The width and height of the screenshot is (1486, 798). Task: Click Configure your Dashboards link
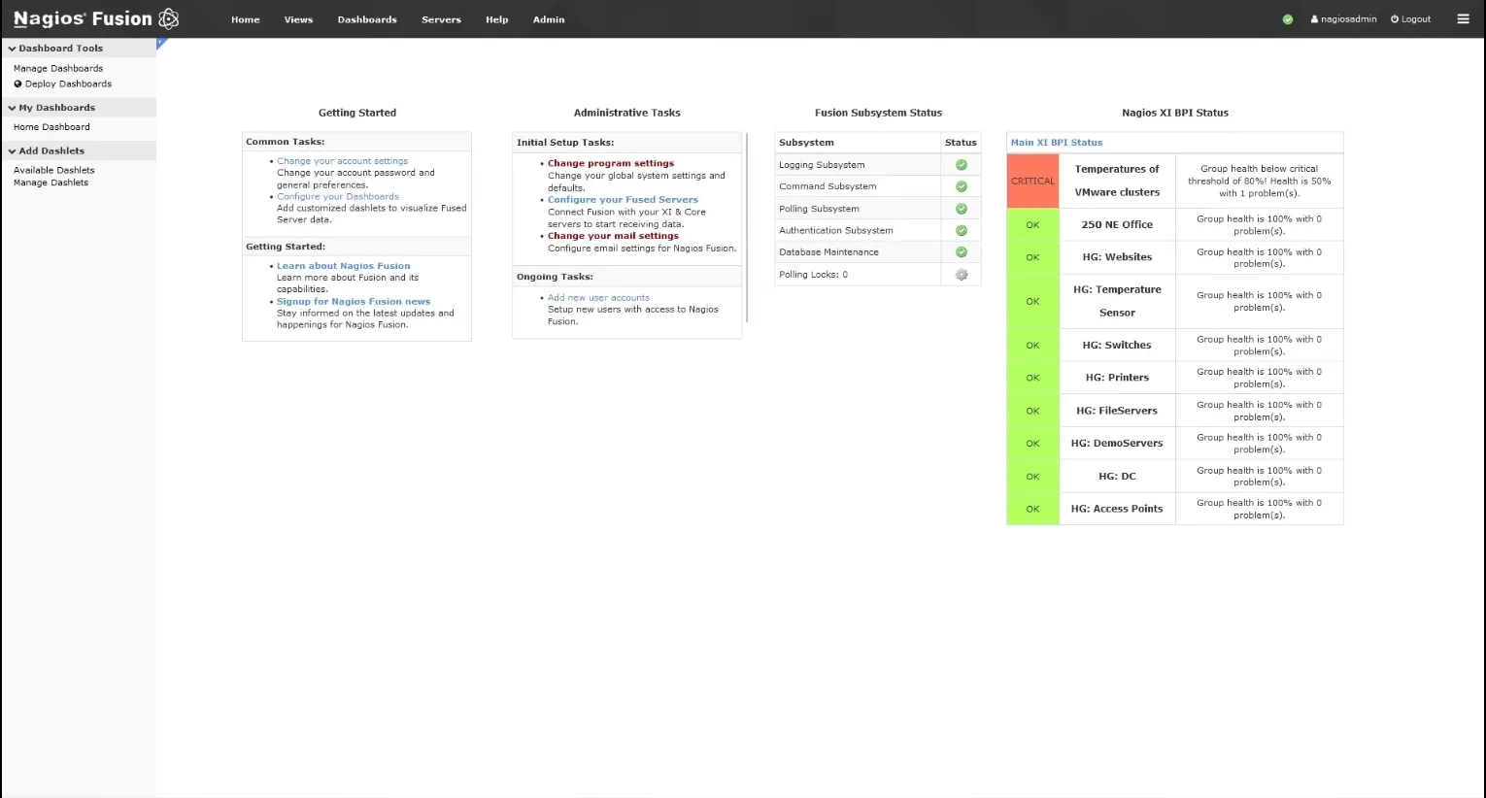(x=338, y=196)
